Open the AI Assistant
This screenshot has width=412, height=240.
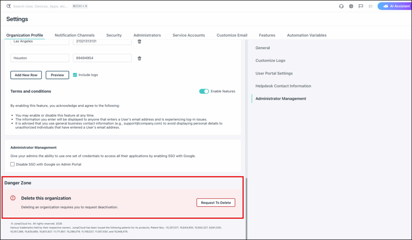396,6
